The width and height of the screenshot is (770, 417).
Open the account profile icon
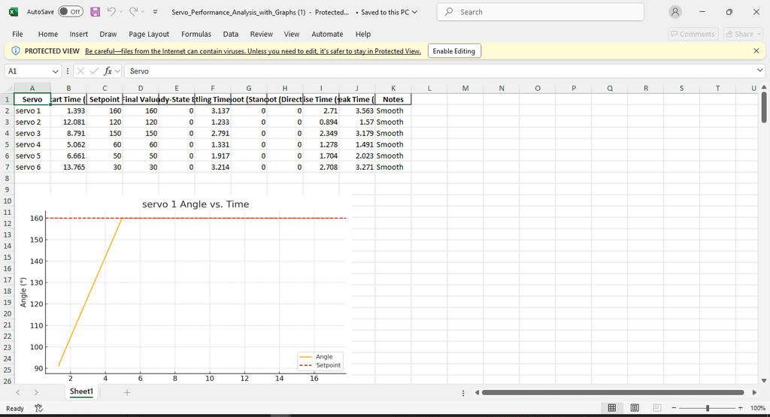click(x=675, y=12)
